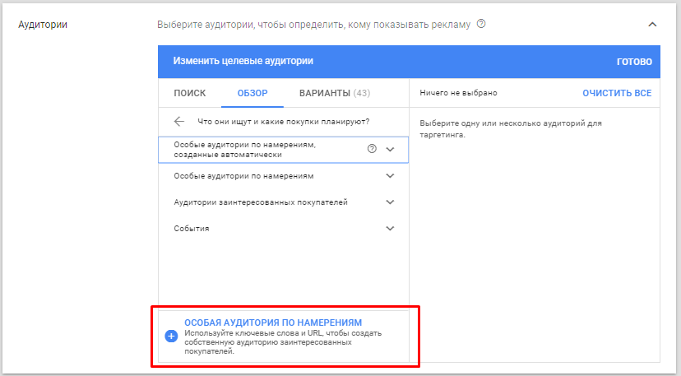Click help icon next to audience section description

pos(481,25)
